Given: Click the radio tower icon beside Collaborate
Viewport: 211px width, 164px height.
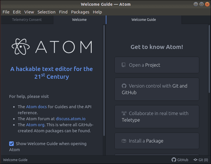Looking at the screenshot, I should 124,113.
